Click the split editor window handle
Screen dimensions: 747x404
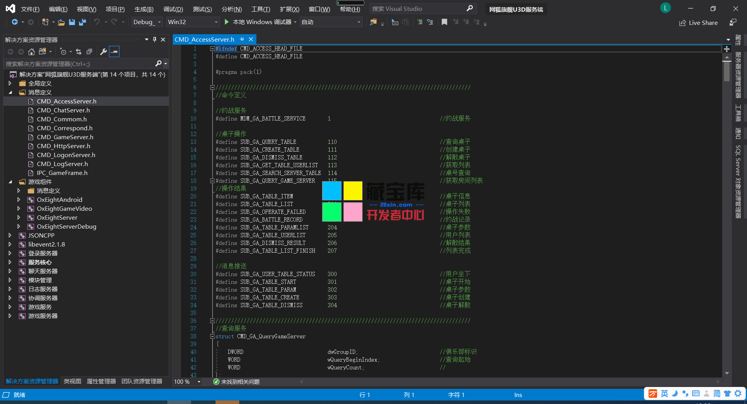click(726, 49)
